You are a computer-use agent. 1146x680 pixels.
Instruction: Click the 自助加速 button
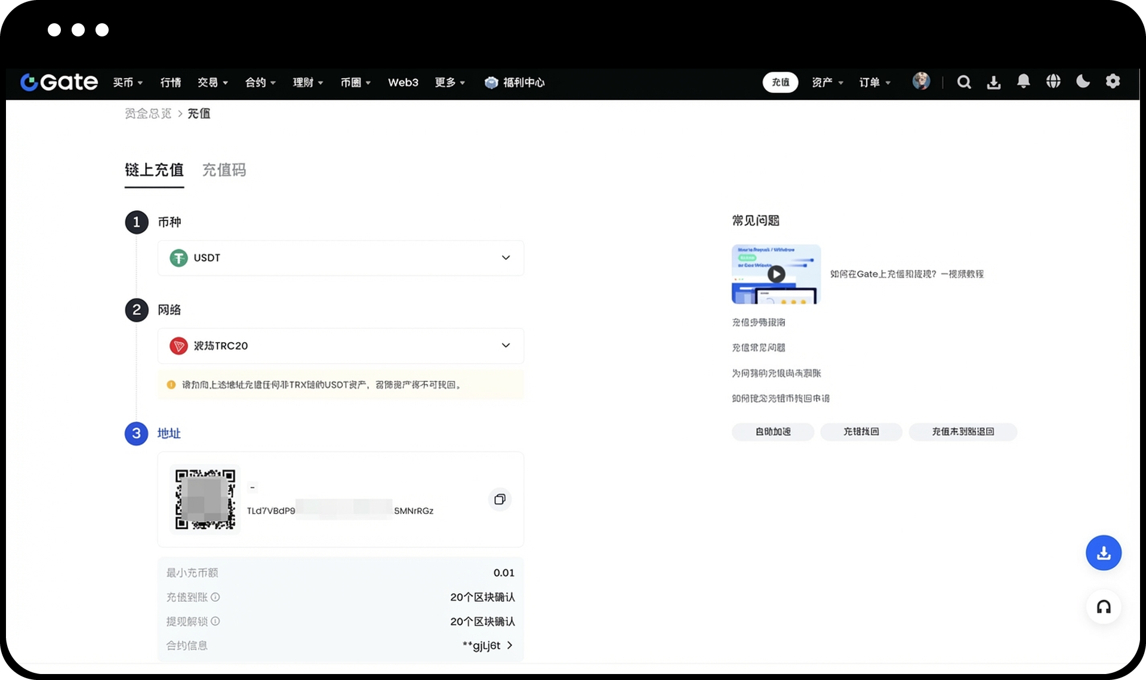(x=773, y=432)
